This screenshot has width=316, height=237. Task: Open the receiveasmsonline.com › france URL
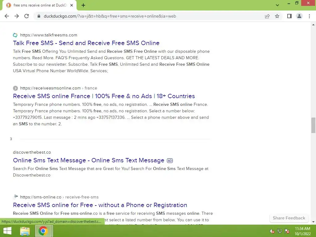(58, 88)
